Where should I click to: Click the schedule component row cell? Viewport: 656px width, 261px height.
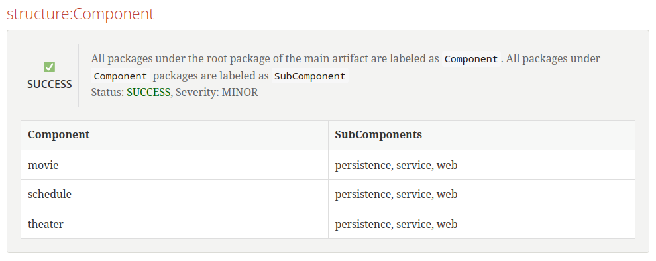click(174, 195)
